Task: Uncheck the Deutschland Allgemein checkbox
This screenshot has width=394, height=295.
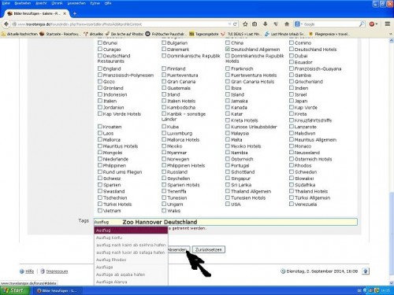Action: 228,49
